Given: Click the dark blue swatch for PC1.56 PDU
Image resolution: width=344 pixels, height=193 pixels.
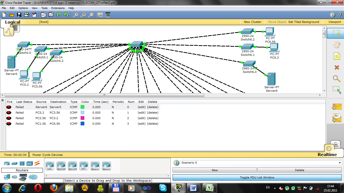Looking at the screenshot, I should 82,124.
